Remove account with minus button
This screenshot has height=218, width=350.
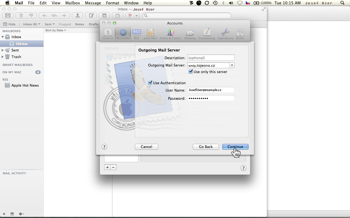113,167
